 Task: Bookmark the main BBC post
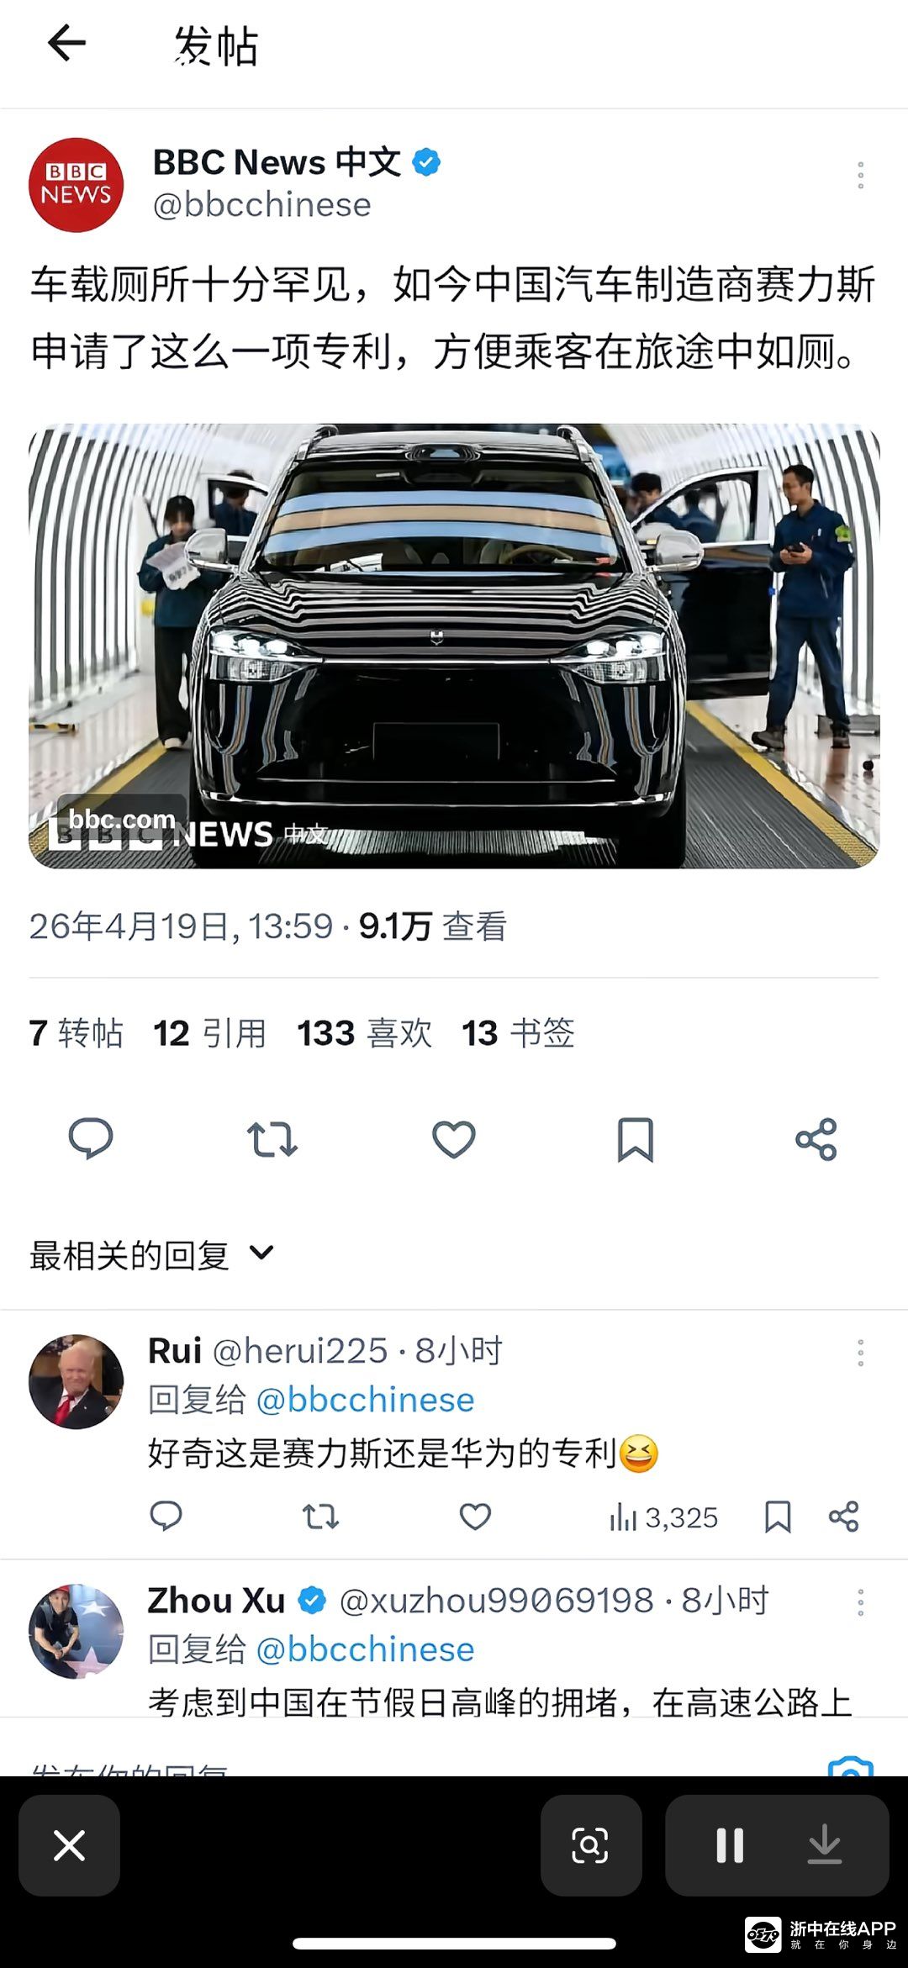pos(636,1139)
